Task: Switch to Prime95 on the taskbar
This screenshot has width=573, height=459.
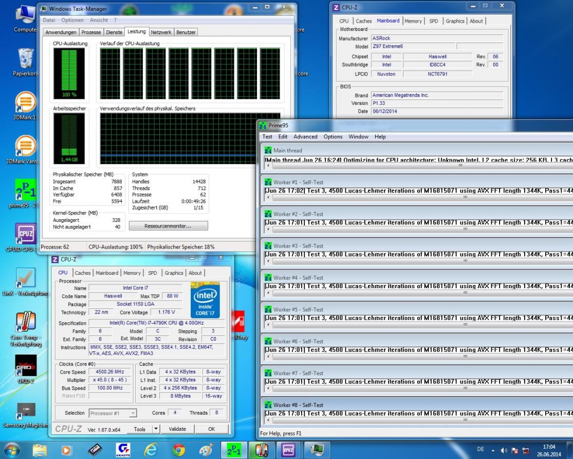Action: coord(234,450)
